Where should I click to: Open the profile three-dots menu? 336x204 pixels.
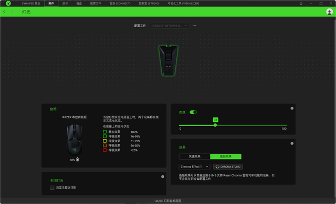click(x=194, y=26)
